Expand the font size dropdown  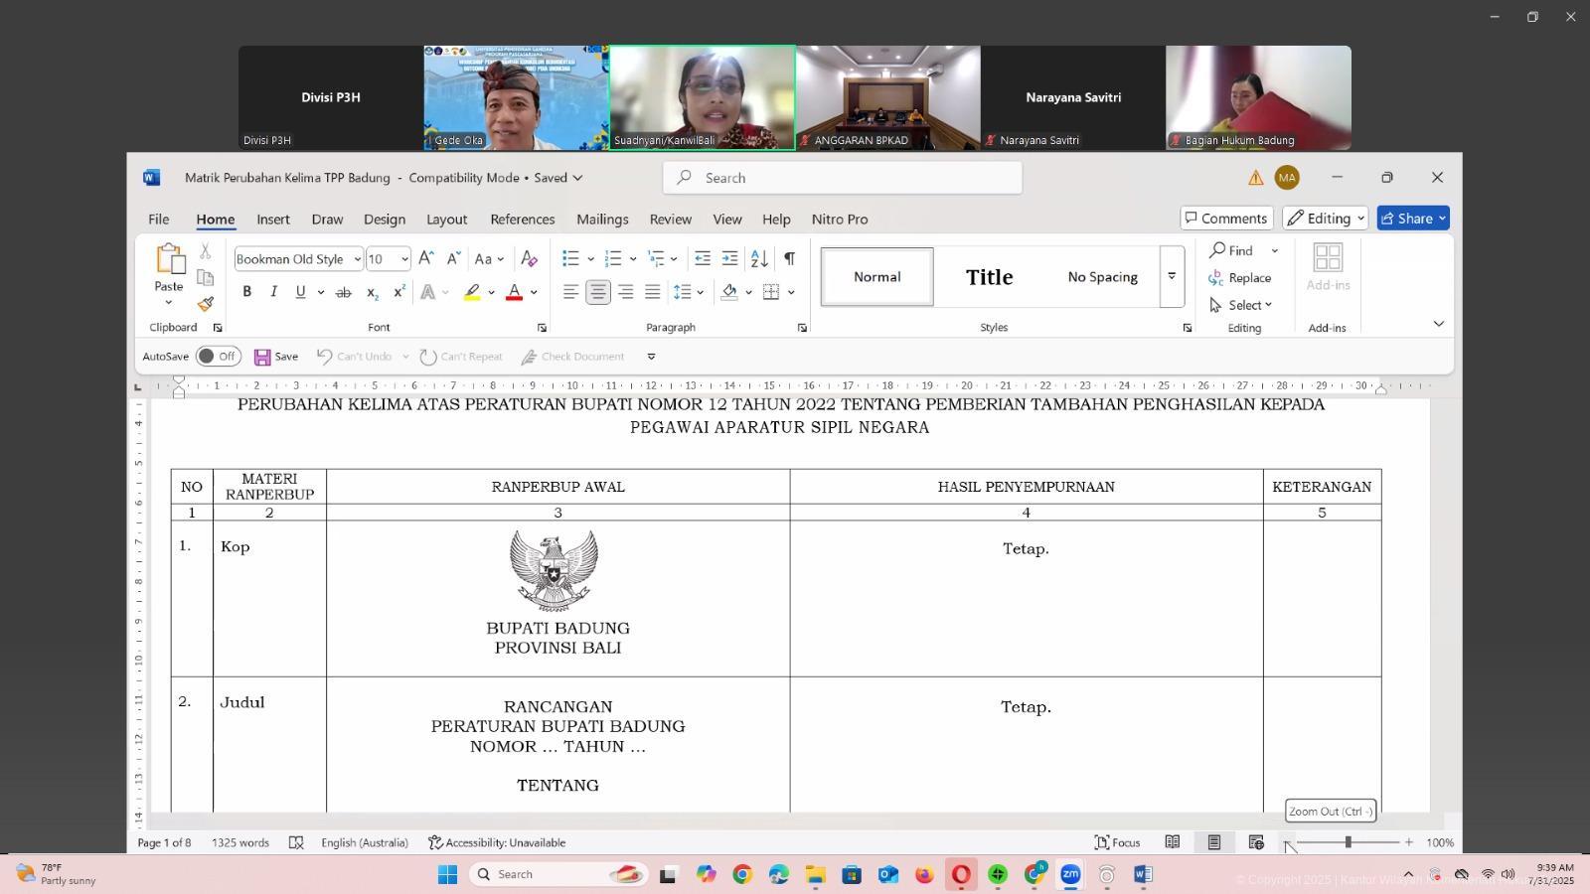404,259
